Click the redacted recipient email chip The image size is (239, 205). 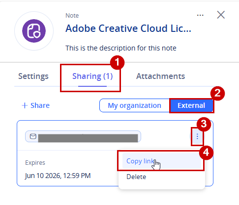[x=83, y=136]
